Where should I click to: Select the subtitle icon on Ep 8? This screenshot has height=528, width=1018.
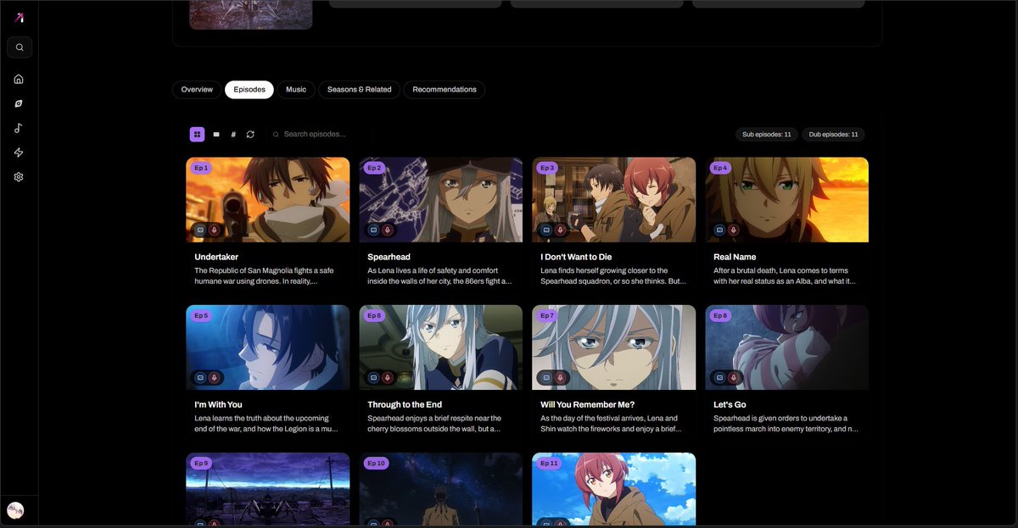(x=719, y=377)
